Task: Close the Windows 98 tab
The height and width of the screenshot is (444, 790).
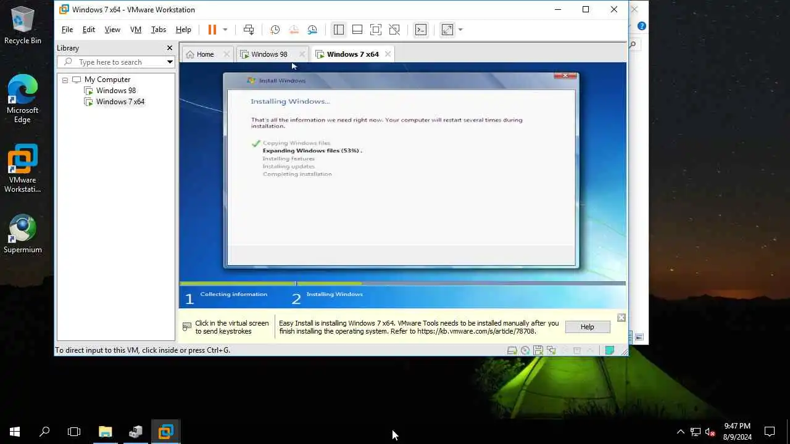Action: (x=302, y=54)
